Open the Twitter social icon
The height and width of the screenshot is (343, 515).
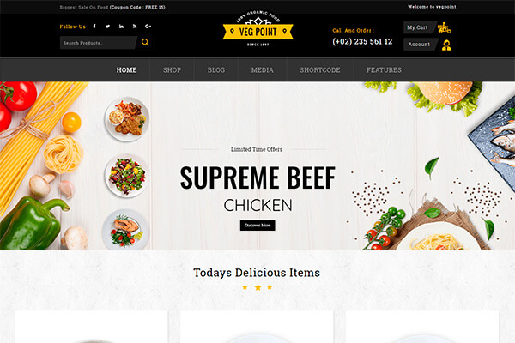coord(108,27)
